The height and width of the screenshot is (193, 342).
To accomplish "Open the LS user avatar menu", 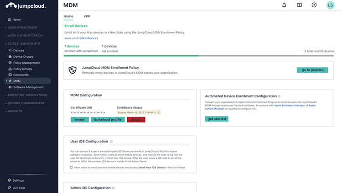I will (330, 5).
